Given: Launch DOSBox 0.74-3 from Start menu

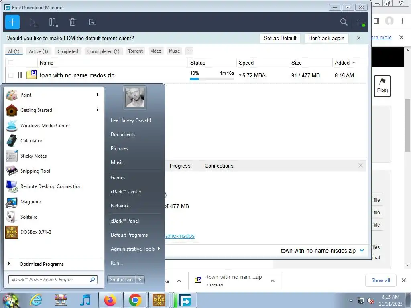Looking at the screenshot, I should click(54, 232).
